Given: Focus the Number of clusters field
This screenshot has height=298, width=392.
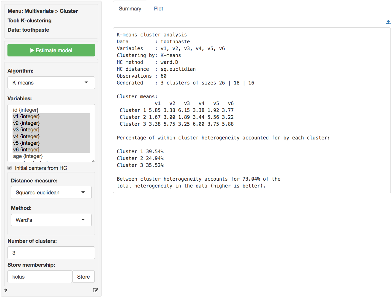Looking at the screenshot, I should (51, 253).
